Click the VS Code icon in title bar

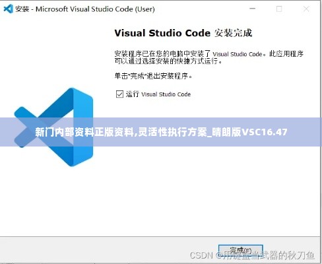(8, 9)
